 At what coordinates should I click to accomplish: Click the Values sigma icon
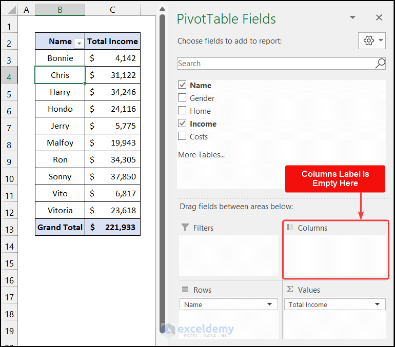click(290, 289)
